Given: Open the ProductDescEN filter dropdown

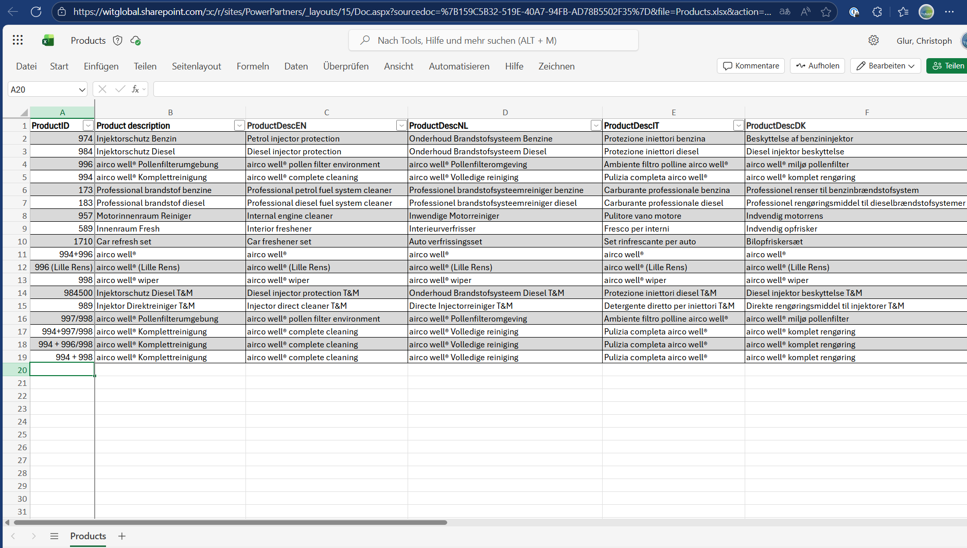Looking at the screenshot, I should (x=401, y=126).
